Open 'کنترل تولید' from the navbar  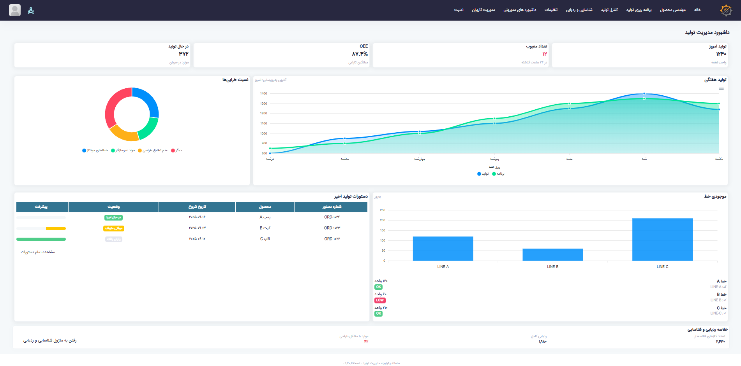click(x=609, y=10)
